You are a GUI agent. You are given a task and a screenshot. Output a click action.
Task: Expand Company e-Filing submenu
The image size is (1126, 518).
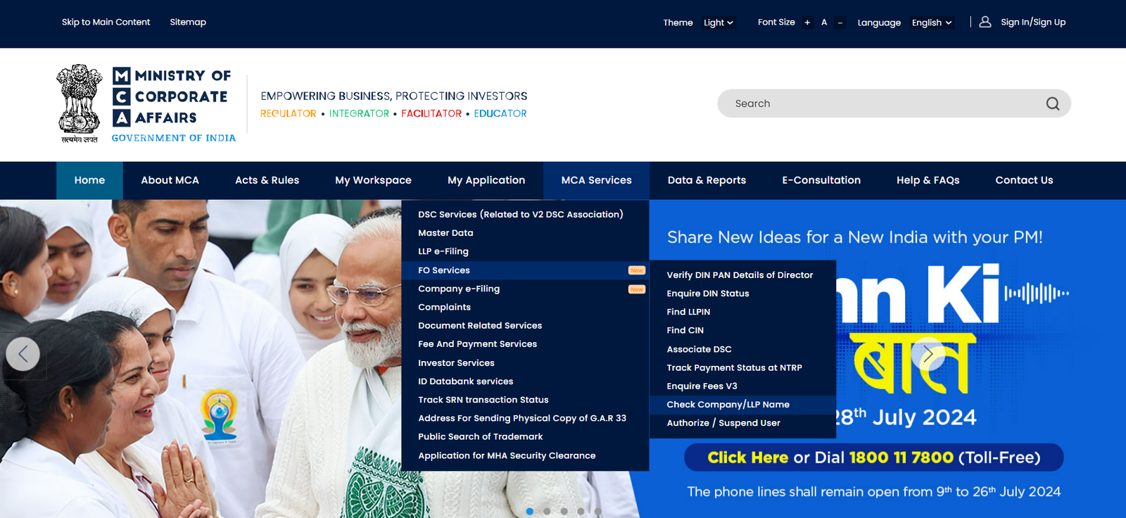point(459,289)
